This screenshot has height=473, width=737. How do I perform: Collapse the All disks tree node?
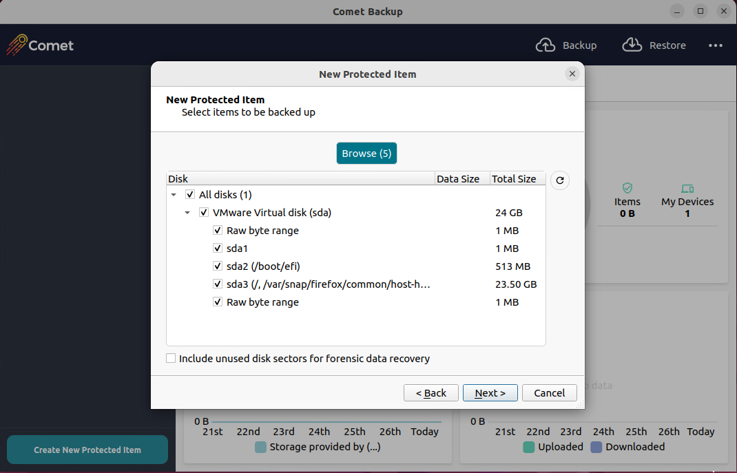[x=174, y=196]
